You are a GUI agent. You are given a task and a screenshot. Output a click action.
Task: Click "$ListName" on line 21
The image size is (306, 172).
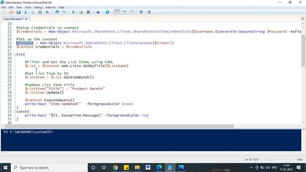(117, 66)
